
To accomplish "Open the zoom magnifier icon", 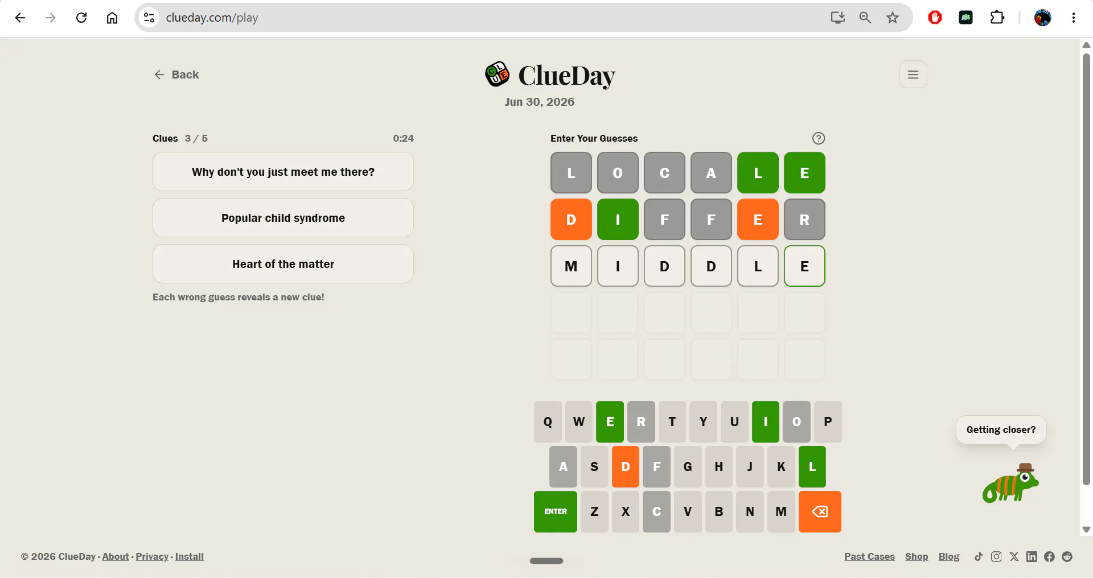I will coord(865,18).
